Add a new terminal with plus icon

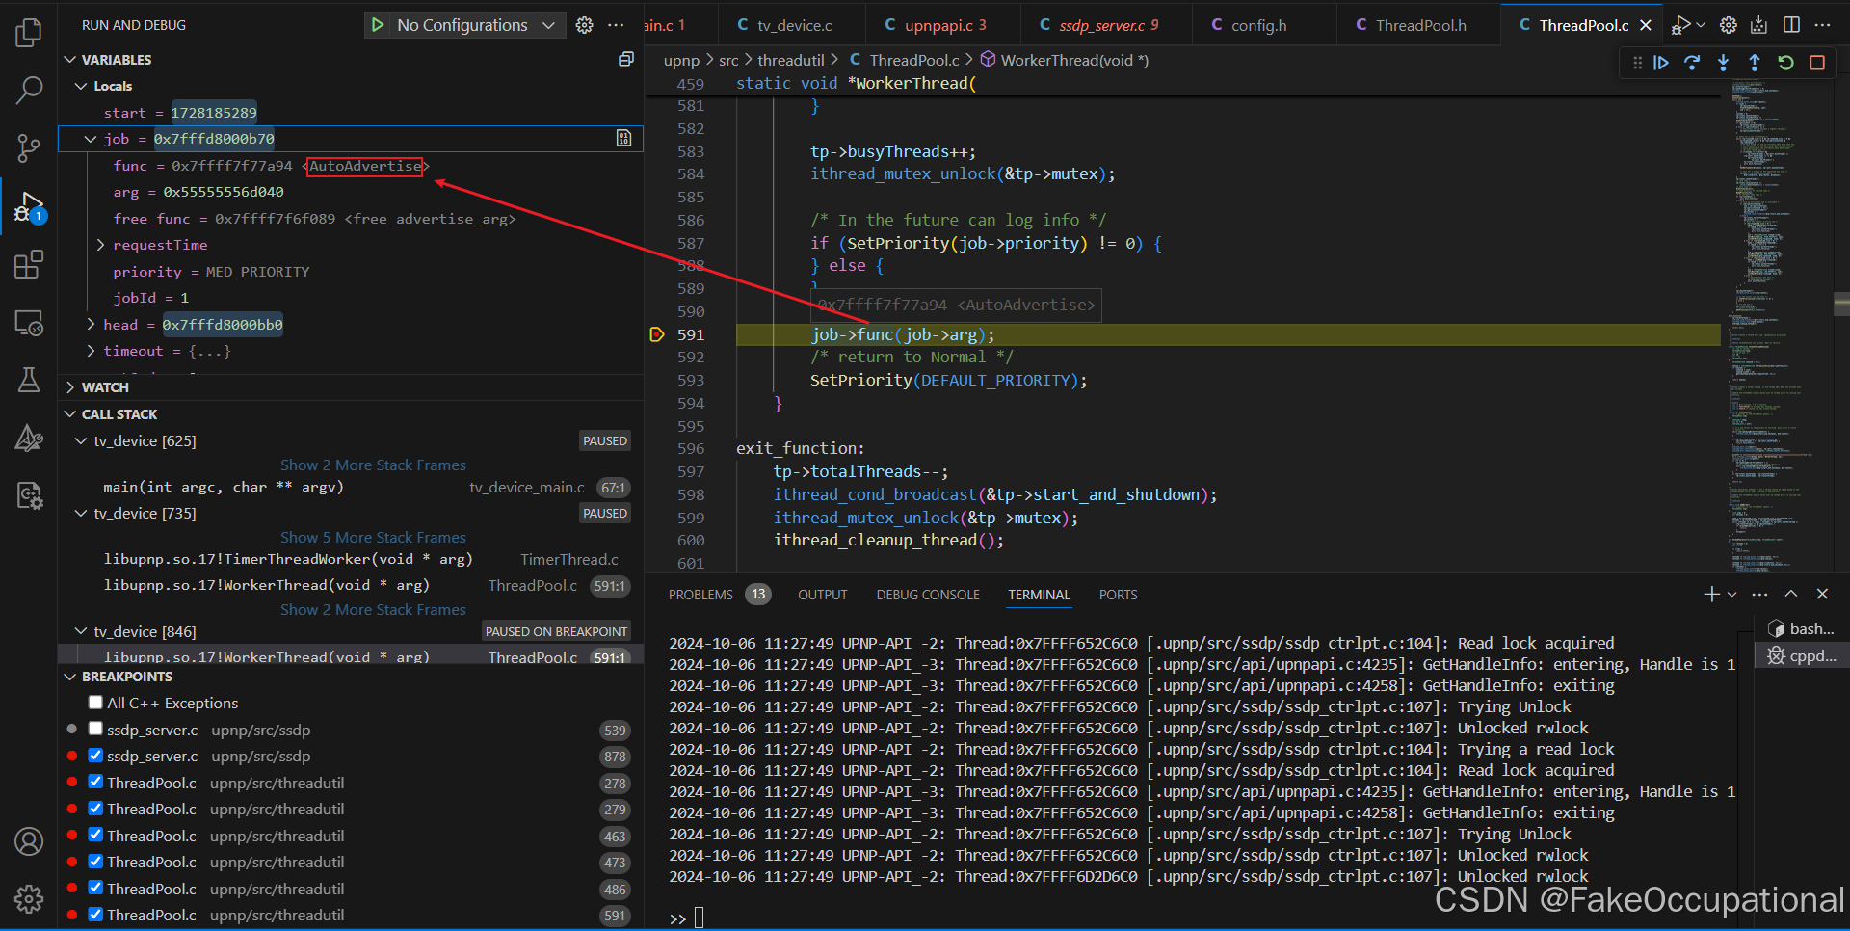coord(1711,595)
